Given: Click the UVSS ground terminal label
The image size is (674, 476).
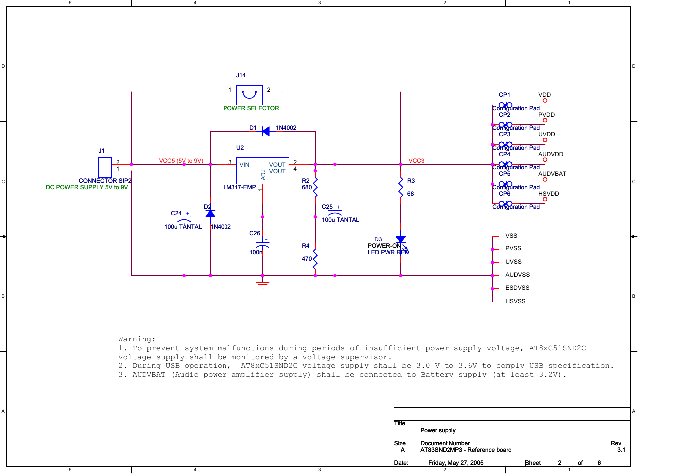Looking at the screenshot, I should point(513,262).
